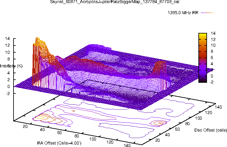Screen dimensions: 227x147
Task: Click the color bar value 14
Action: [213, 33]
